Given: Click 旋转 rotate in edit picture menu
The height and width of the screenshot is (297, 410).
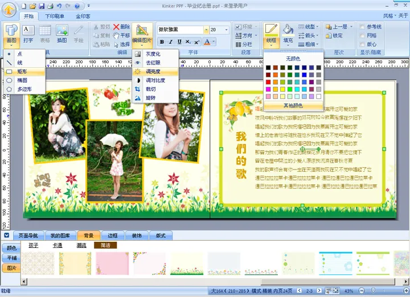Looking at the screenshot, I should 150,98.
